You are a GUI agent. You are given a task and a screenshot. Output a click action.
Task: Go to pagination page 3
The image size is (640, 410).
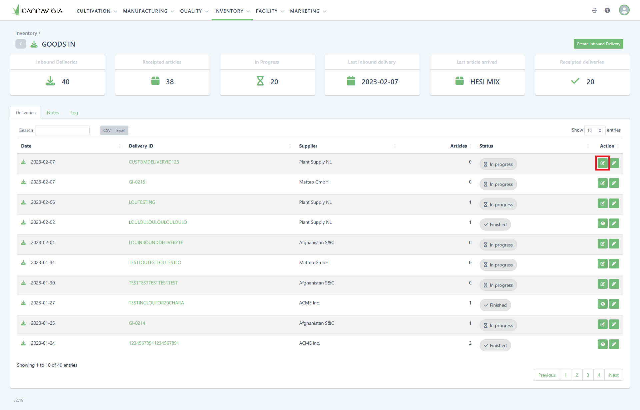tap(588, 375)
